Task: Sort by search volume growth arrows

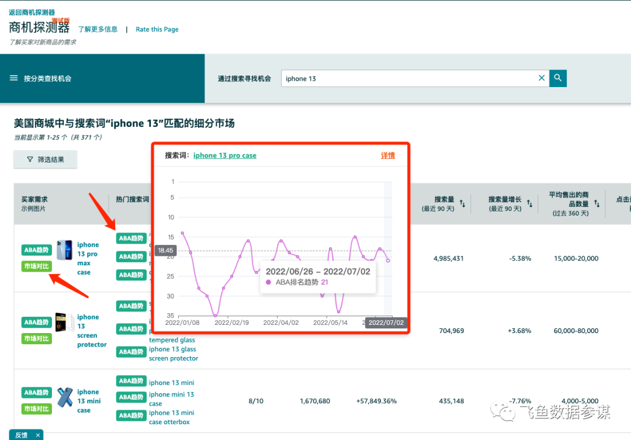Action: click(529, 204)
